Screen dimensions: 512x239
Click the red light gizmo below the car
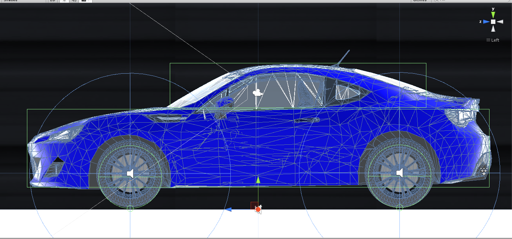coord(258,209)
